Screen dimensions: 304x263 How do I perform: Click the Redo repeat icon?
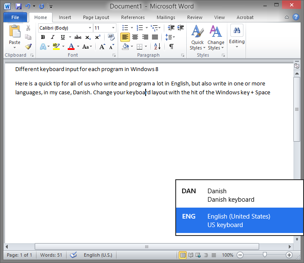(x=41, y=6)
